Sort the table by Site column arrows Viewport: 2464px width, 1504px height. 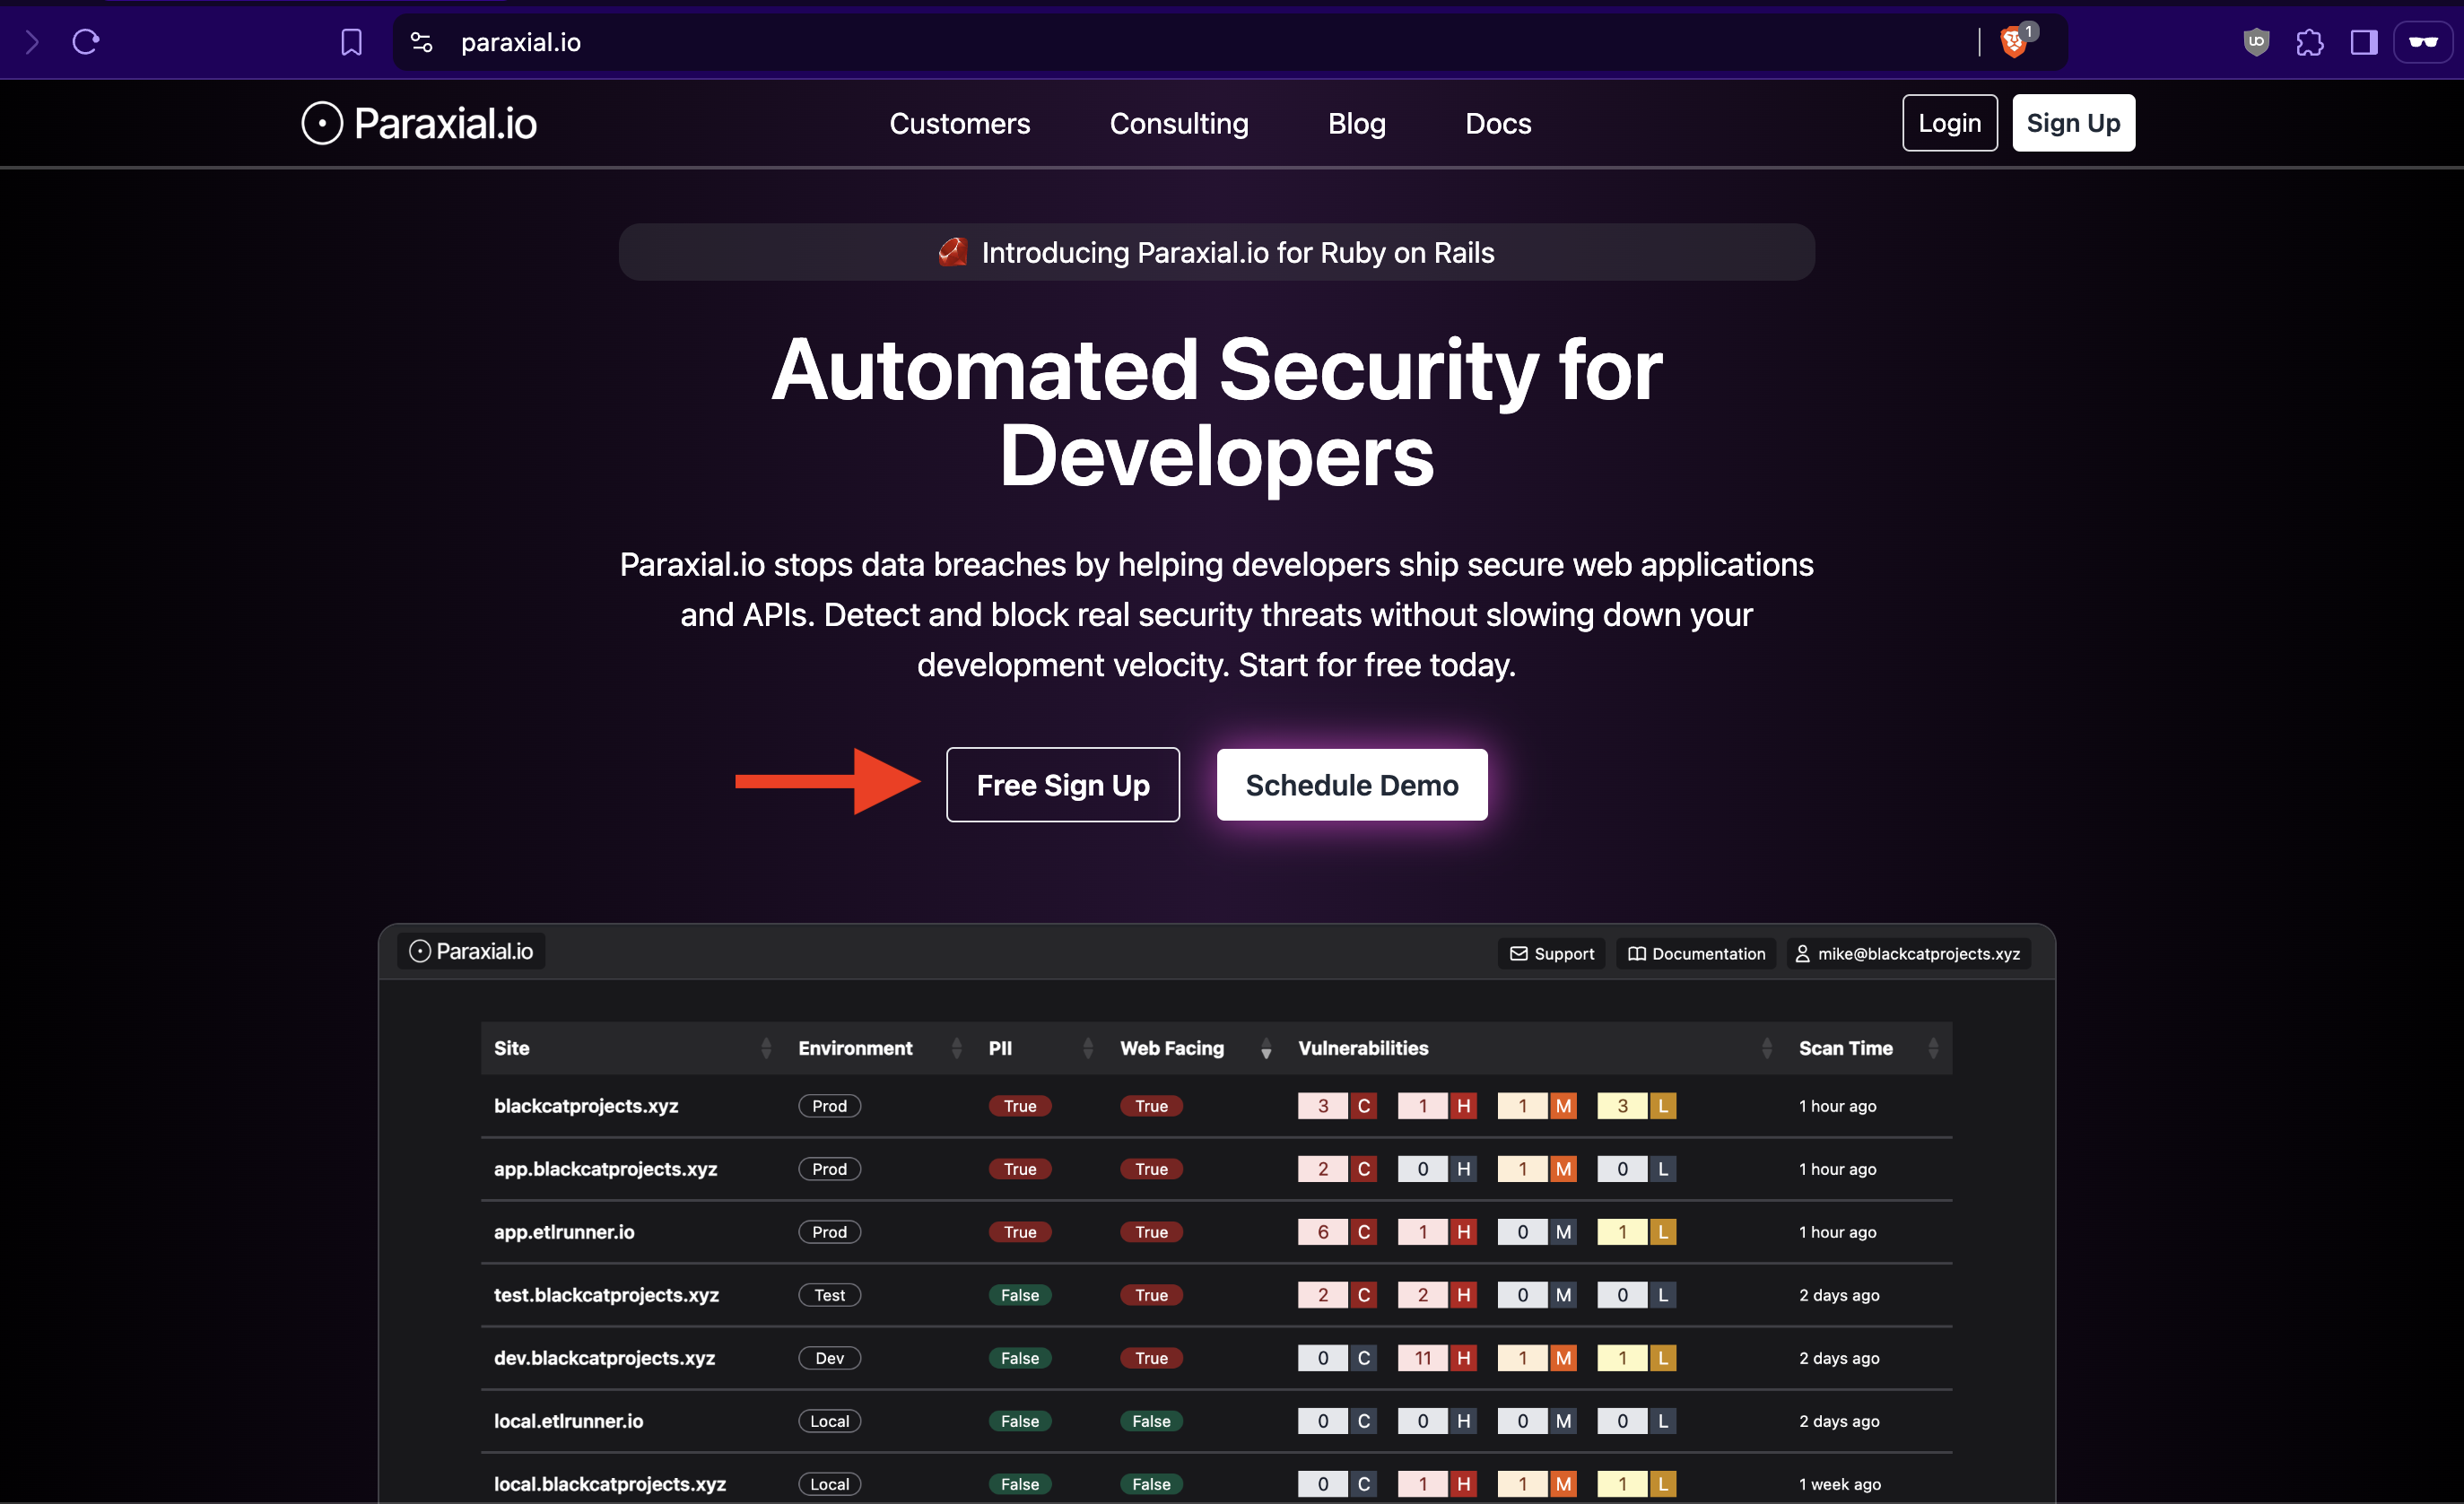click(x=766, y=1048)
